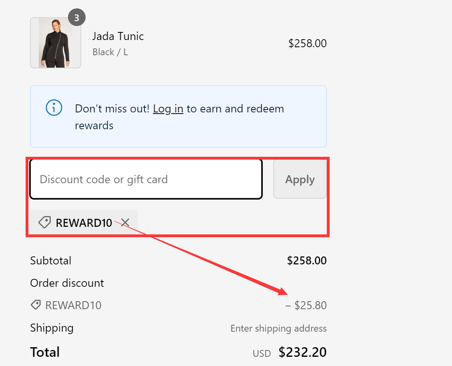Click the quantity badge showing 3
The height and width of the screenshot is (366, 452).
[77, 17]
